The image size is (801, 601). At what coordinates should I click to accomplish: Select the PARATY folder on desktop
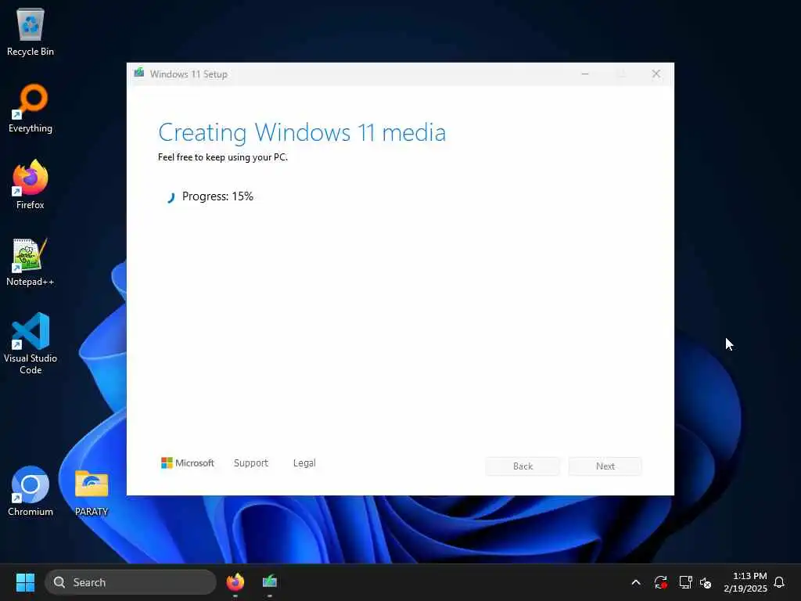click(92, 491)
